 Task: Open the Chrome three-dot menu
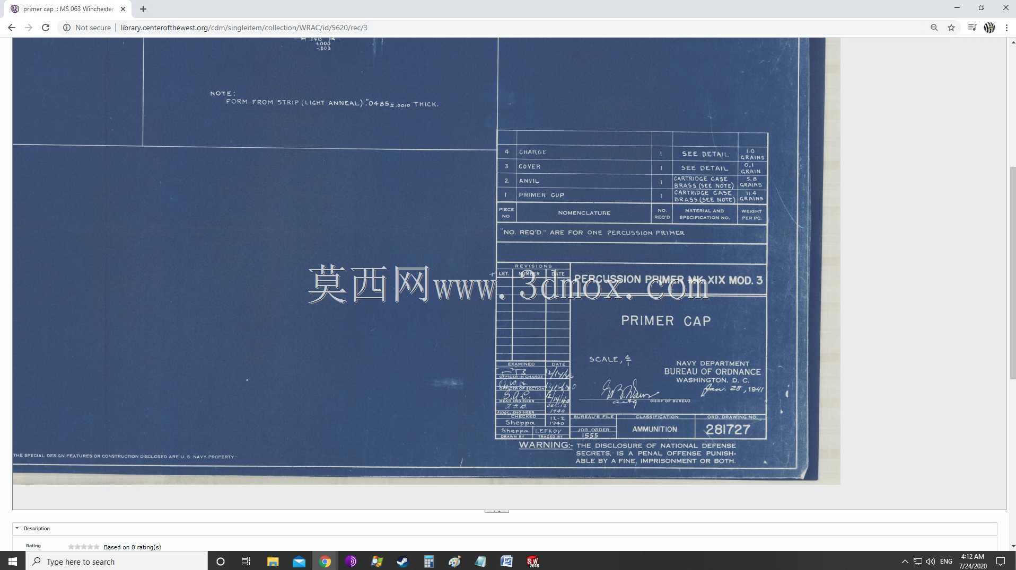pyautogui.click(x=1006, y=28)
